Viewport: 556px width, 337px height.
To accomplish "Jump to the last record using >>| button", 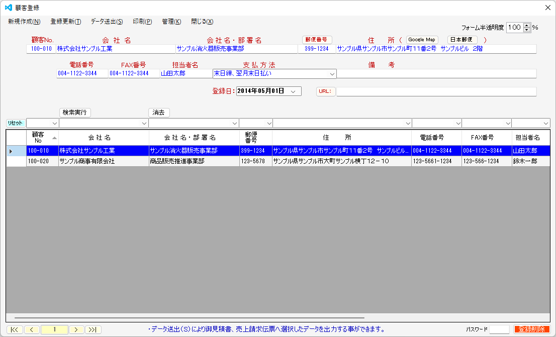I will click(x=92, y=329).
